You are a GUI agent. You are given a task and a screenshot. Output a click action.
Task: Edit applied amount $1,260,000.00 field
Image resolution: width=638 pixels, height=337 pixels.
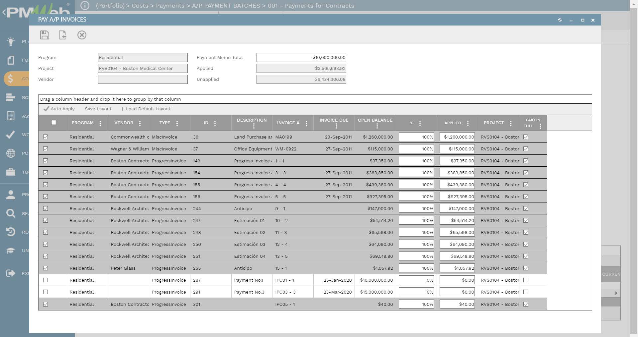(x=457, y=137)
